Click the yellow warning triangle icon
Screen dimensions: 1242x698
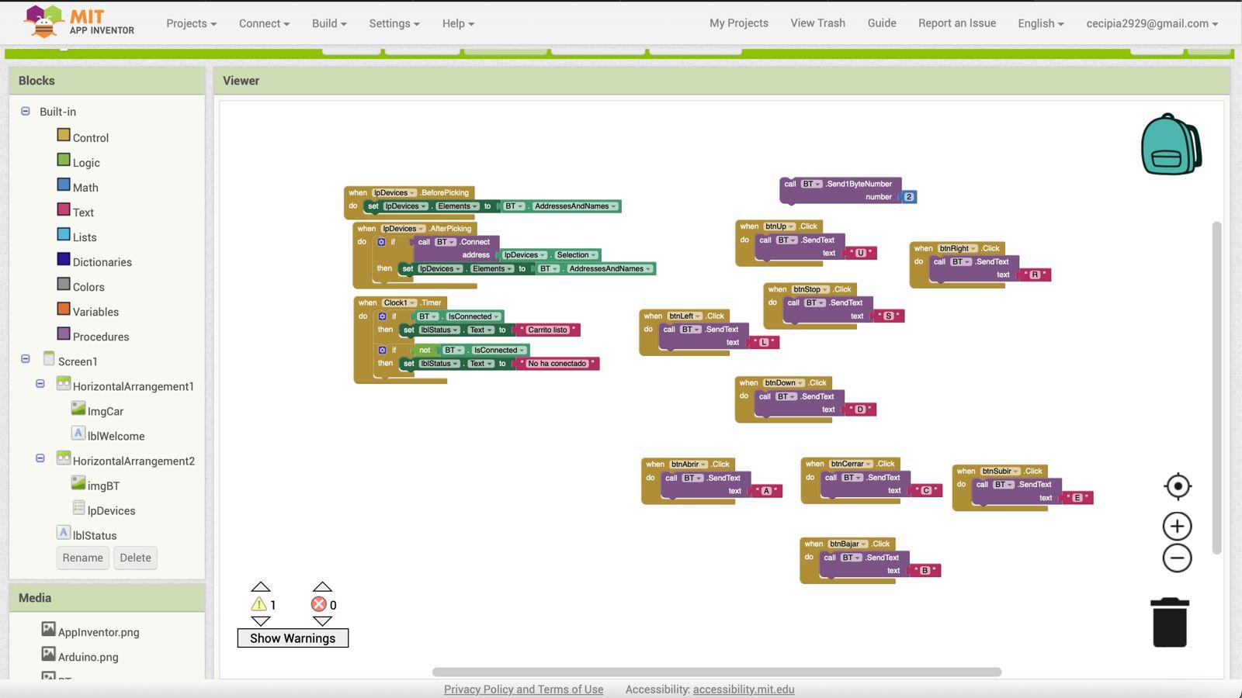click(258, 605)
